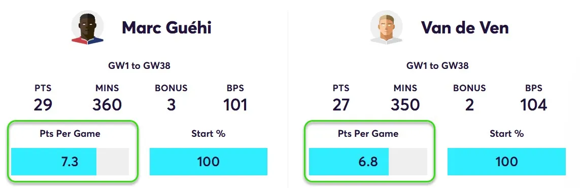
Task: Click Van de Ven's Start % bar showing 100
Action: tap(506, 162)
